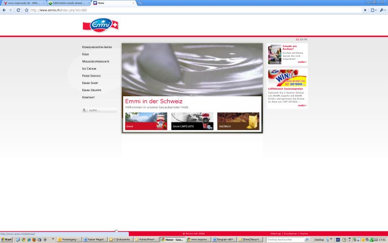
Task: Click the Emmi logo
Action: click(x=101, y=25)
